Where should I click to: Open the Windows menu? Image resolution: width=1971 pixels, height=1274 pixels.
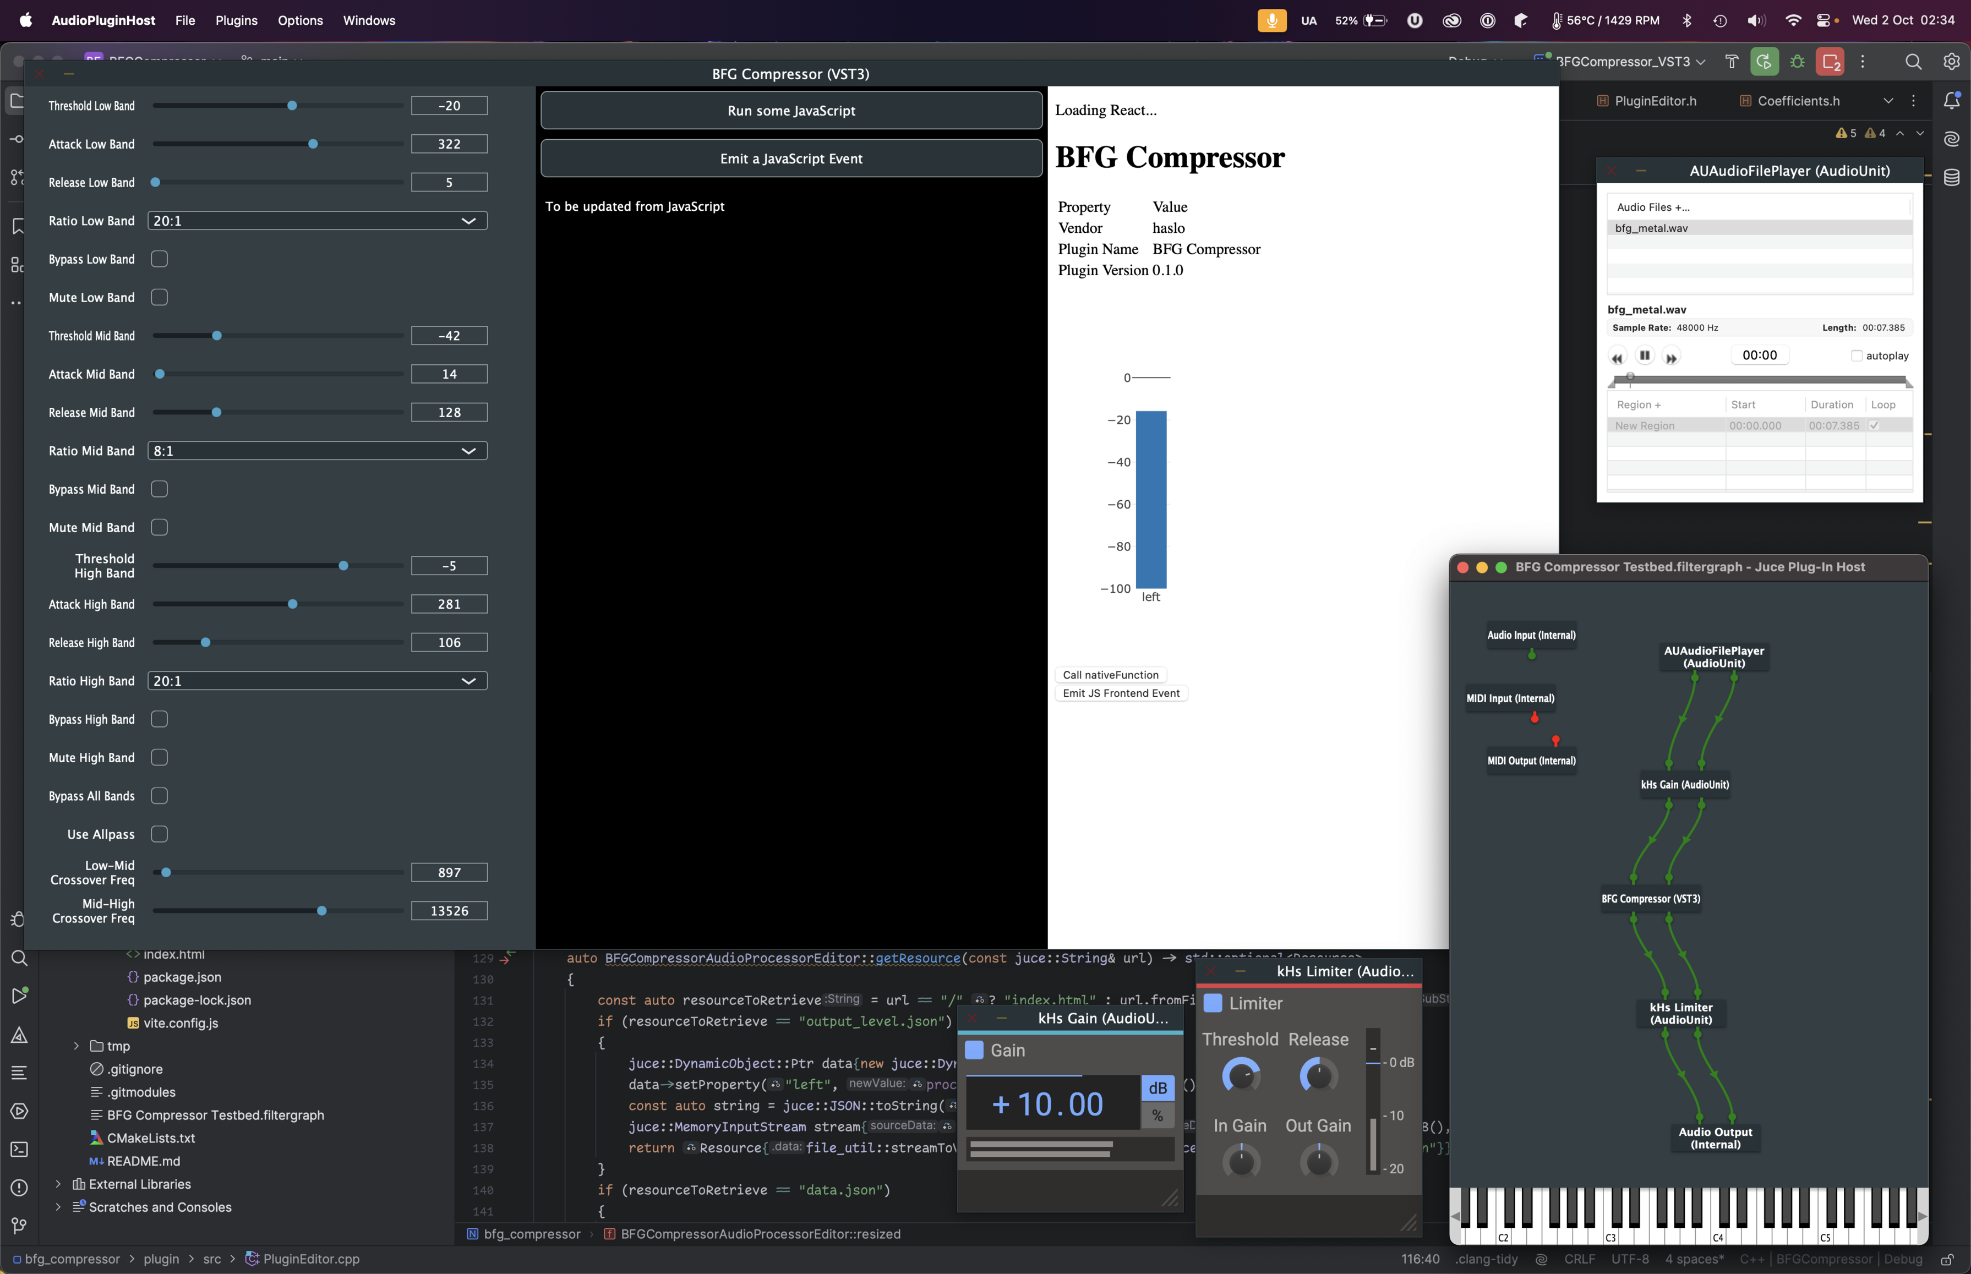pos(369,20)
